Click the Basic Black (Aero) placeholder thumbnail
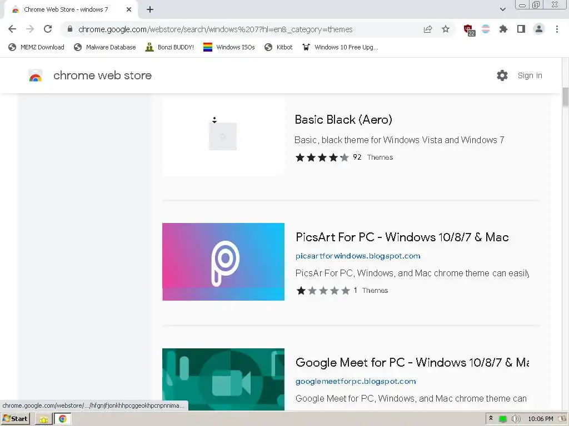The height and width of the screenshot is (426, 569). click(223, 136)
